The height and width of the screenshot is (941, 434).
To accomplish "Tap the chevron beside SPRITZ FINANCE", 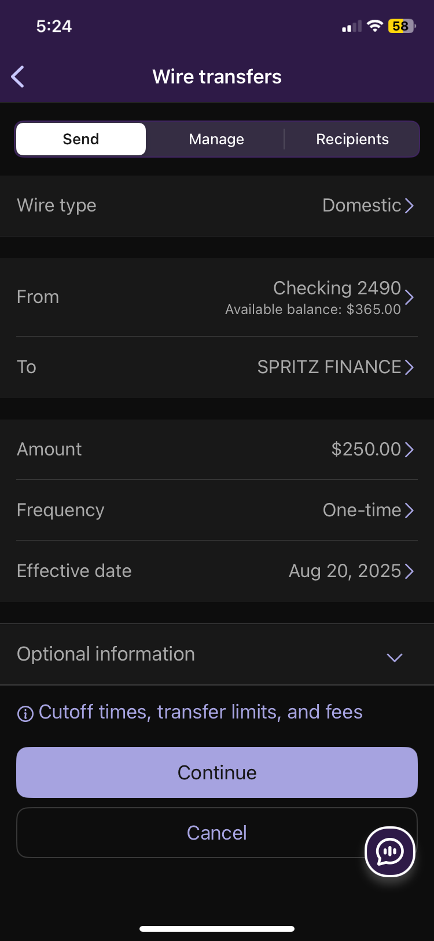I will point(409,367).
